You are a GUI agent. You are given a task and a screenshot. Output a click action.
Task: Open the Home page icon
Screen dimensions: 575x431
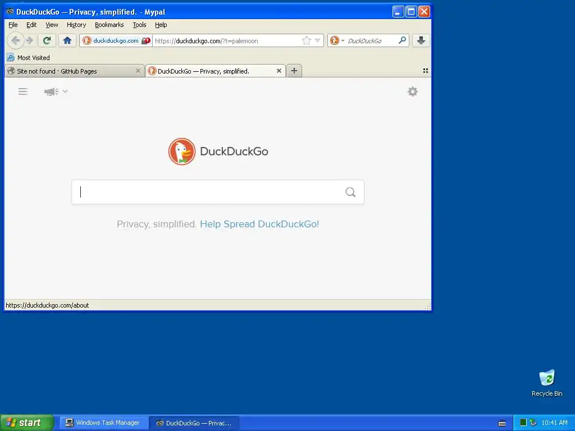point(67,40)
